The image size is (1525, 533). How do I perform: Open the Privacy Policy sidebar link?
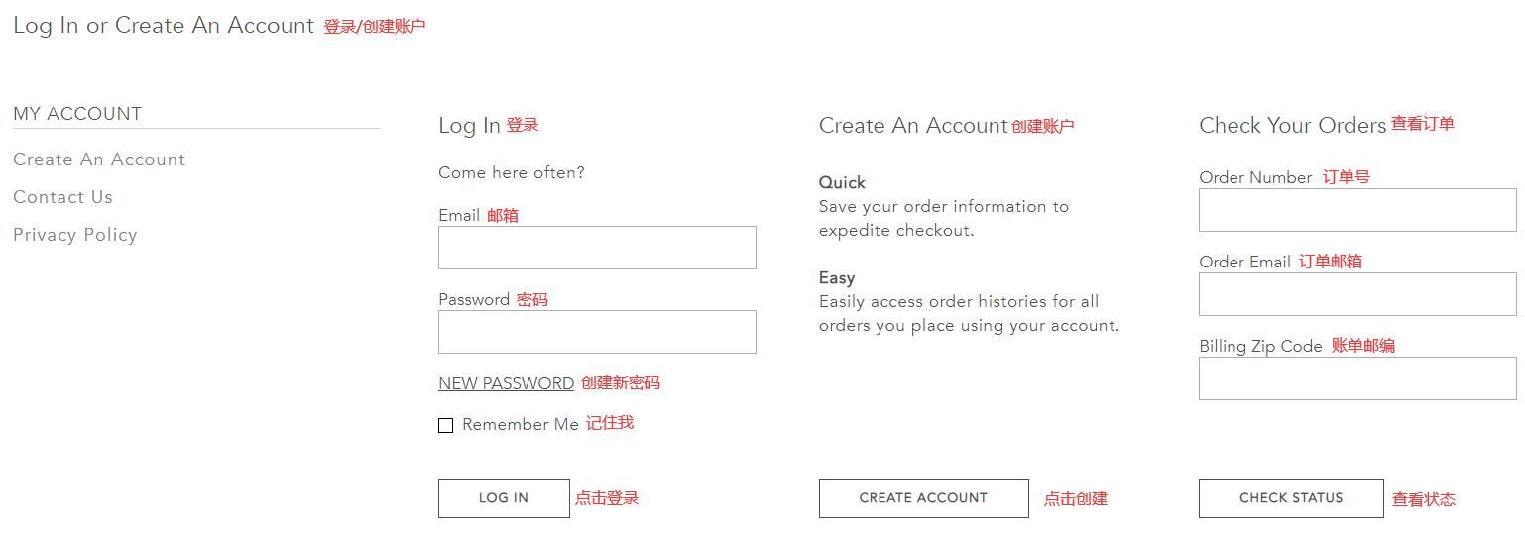click(x=75, y=235)
